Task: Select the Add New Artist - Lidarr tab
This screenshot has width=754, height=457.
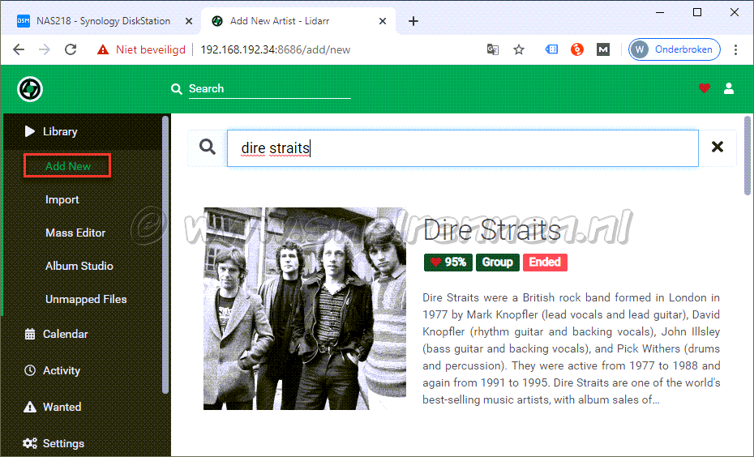Action: [x=298, y=21]
